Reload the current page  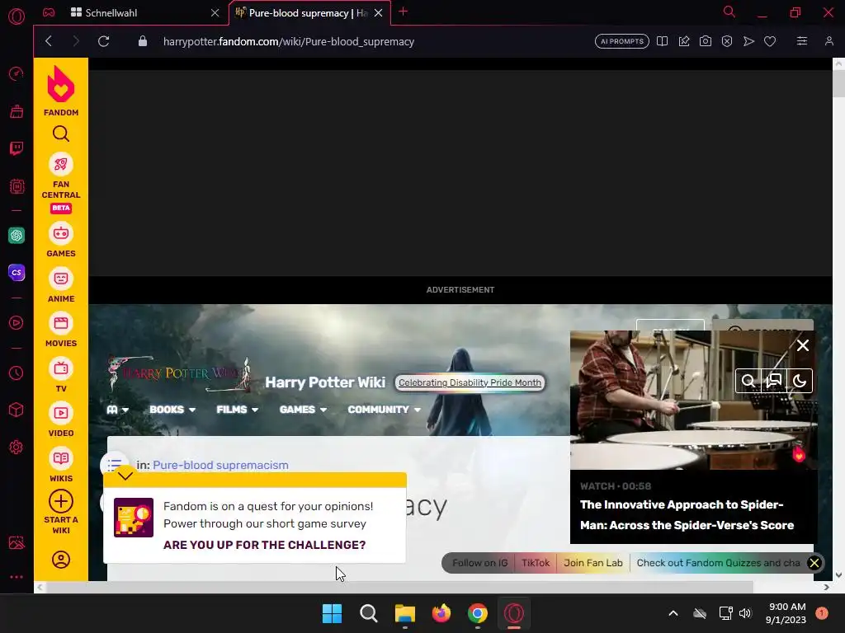[x=103, y=41]
